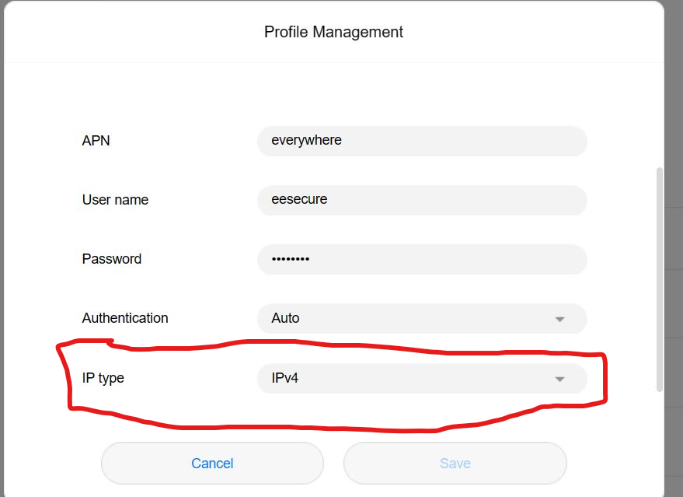Click the Authentication dropdown arrow icon
The image size is (683, 497).
(x=559, y=320)
